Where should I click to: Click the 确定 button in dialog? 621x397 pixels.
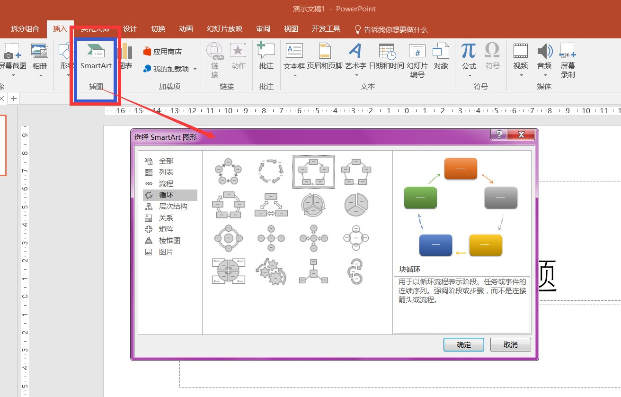[x=463, y=345]
